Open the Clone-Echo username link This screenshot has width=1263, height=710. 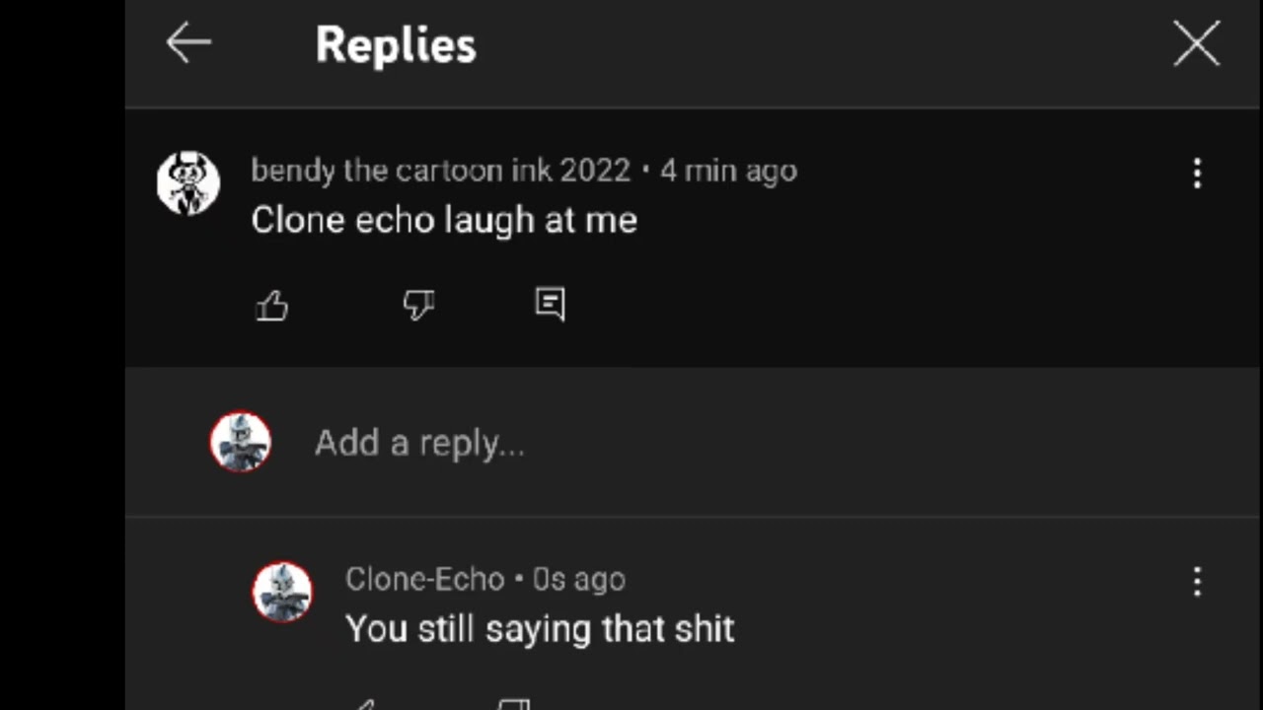[425, 579]
